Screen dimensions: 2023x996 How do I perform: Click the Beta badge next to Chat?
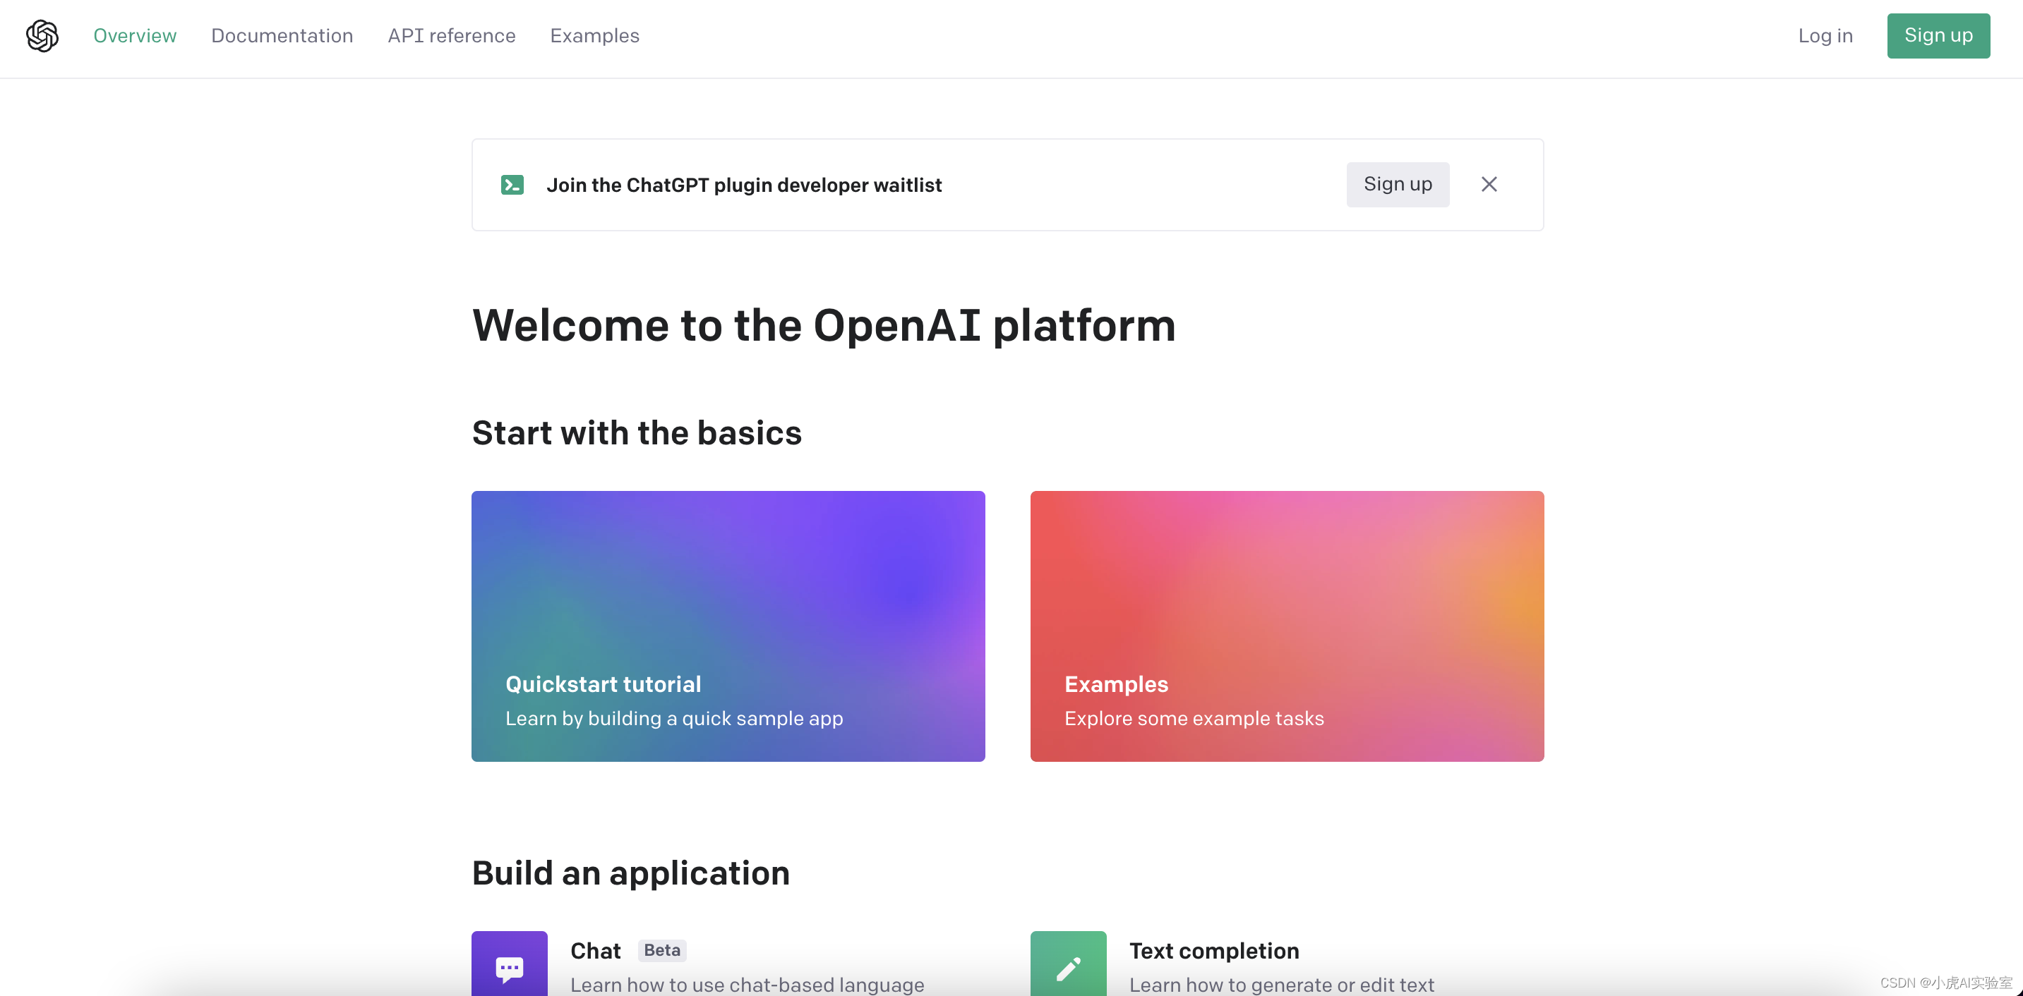(x=662, y=950)
